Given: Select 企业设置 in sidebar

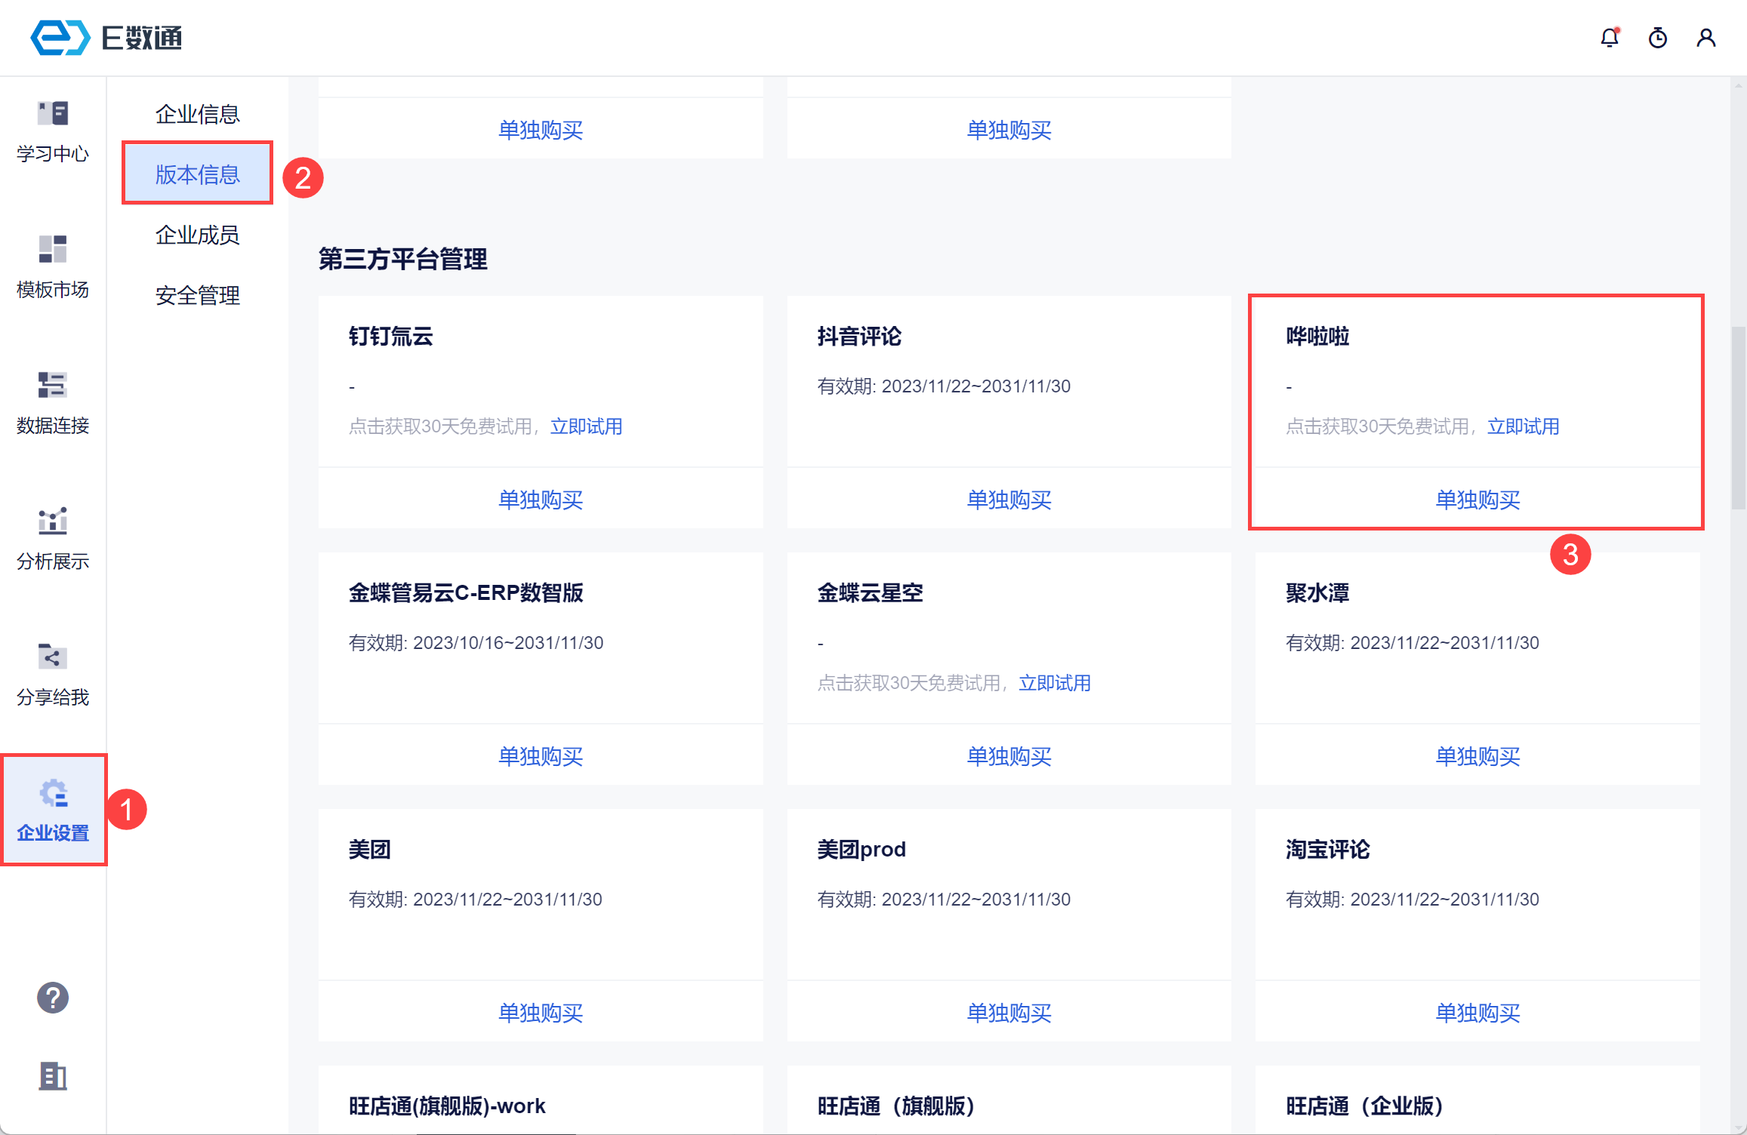Looking at the screenshot, I should tap(53, 810).
